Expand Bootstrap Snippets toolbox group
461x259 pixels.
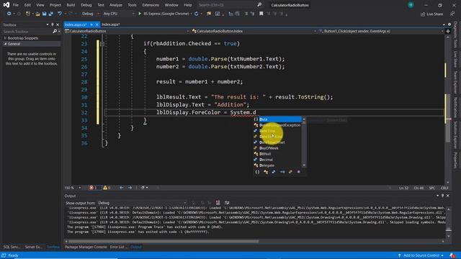click(5, 38)
